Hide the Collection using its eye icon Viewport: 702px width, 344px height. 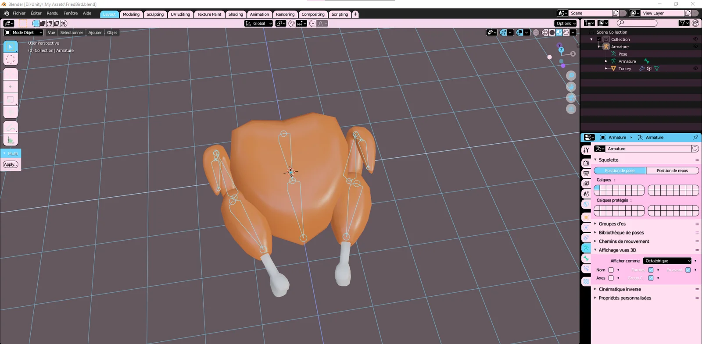(695, 39)
